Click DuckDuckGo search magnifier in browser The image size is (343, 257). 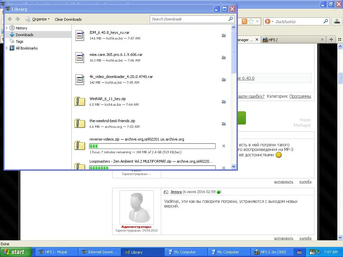(326, 21)
